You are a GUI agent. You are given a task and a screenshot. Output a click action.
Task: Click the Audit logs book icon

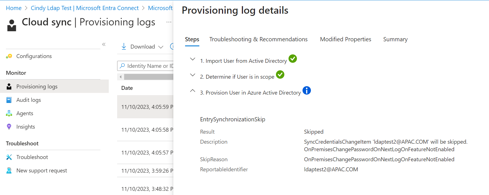click(9, 100)
